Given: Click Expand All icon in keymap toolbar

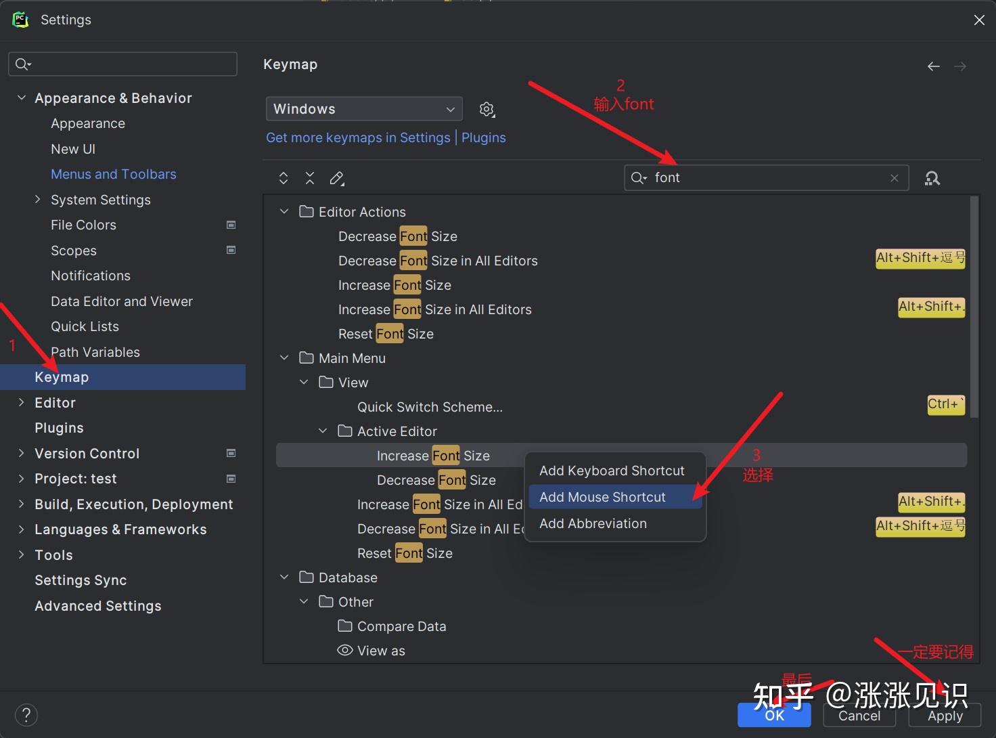Looking at the screenshot, I should [284, 178].
